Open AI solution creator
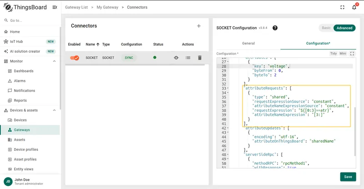The image size is (364, 189). click(30, 51)
